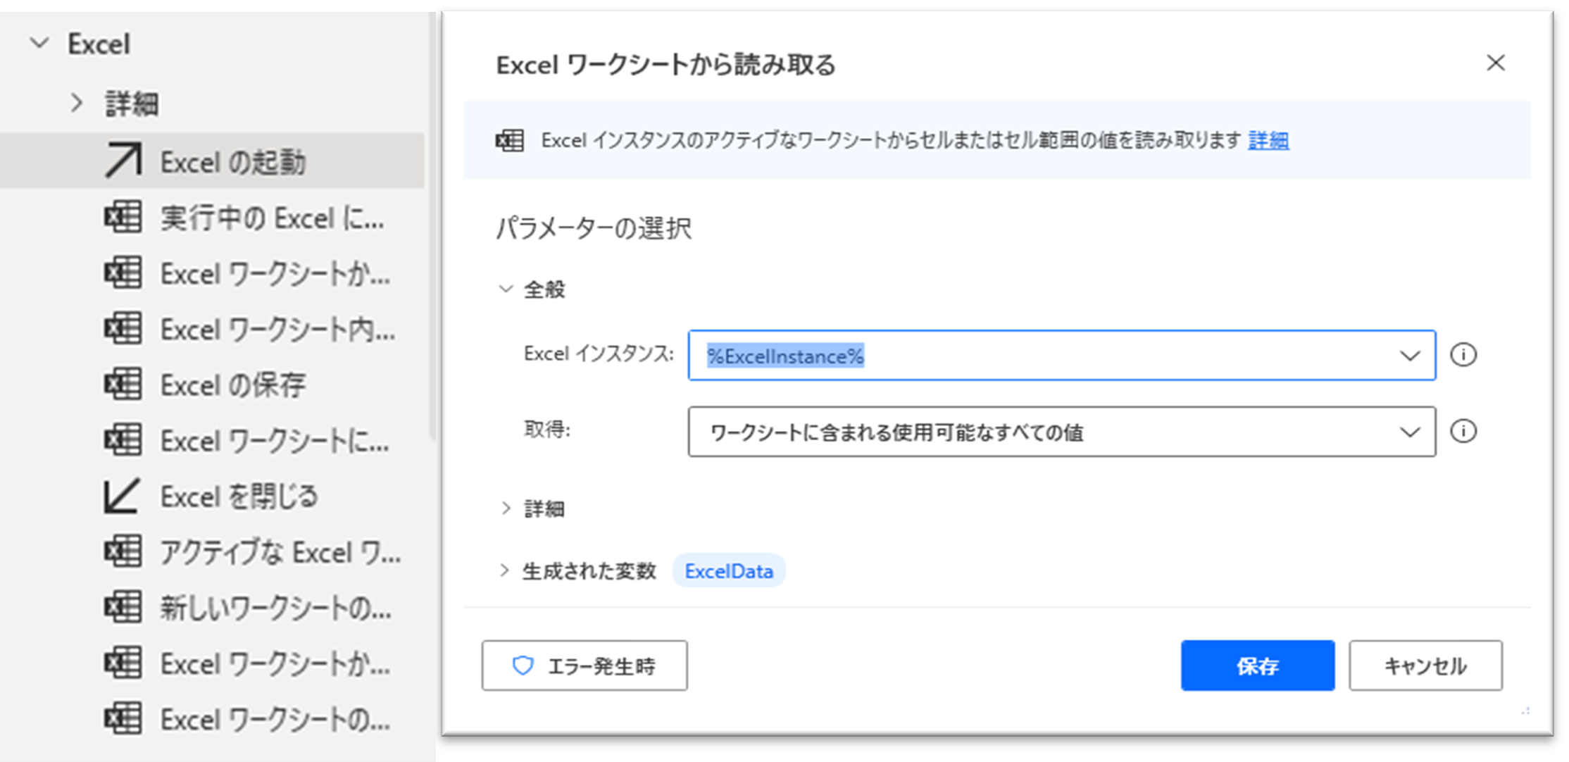The width and height of the screenshot is (1569, 762).
Task: Click the Excel の起動 arrow icon
Action: [x=123, y=161]
